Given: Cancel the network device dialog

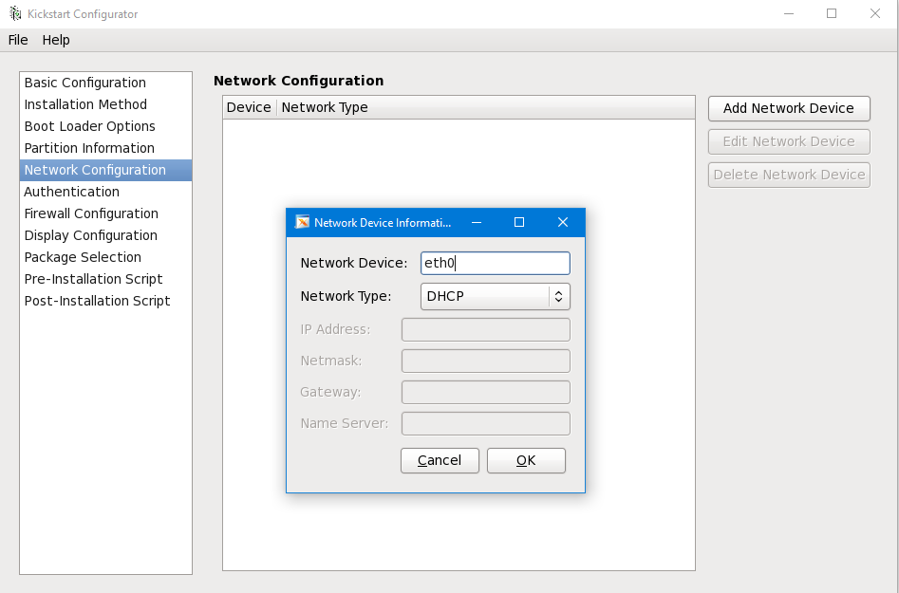Looking at the screenshot, I should [x=440, y=460].
